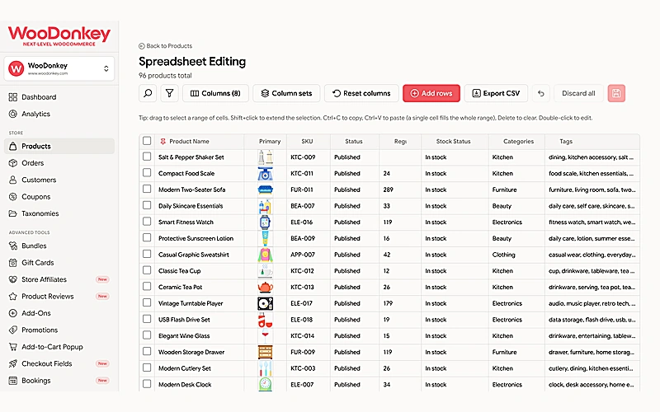Click the Coupons percent icon
Viewport: 660px width, 412px height.
point(13,197)
